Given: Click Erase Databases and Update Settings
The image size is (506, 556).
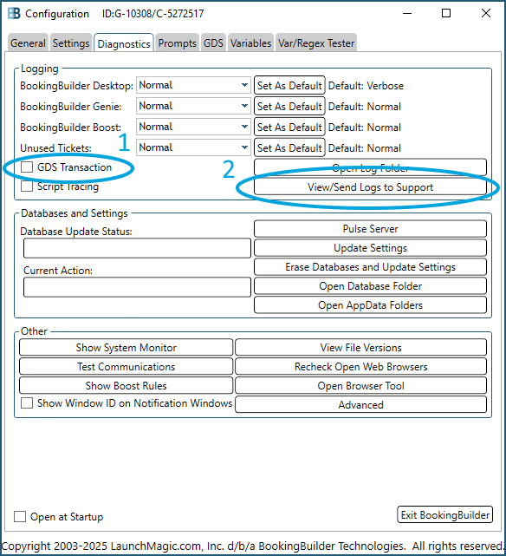Looking at the screenshot, I should (370, 267).
